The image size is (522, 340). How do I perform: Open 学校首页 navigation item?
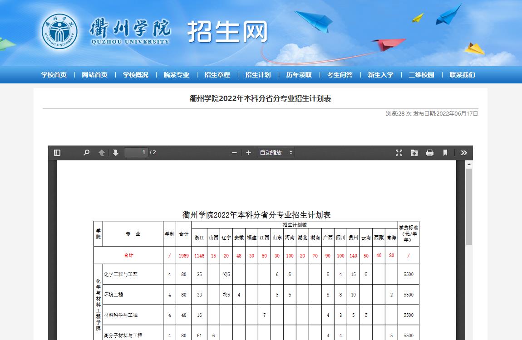[x=54, y=75]
